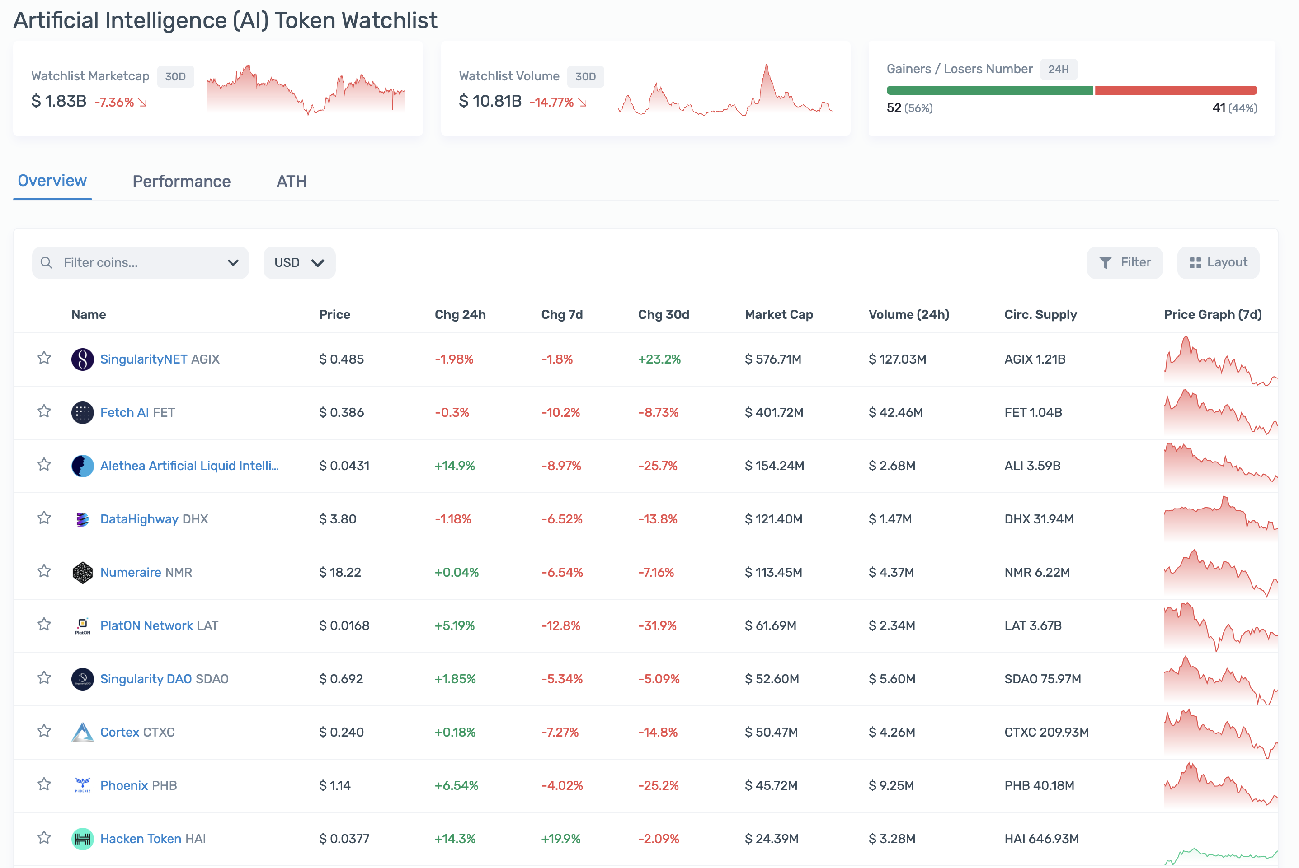The width and height of the screenshot is (1299, 868).
Task: Open Phoenix PHB coin page
Action: pos(138,785)
